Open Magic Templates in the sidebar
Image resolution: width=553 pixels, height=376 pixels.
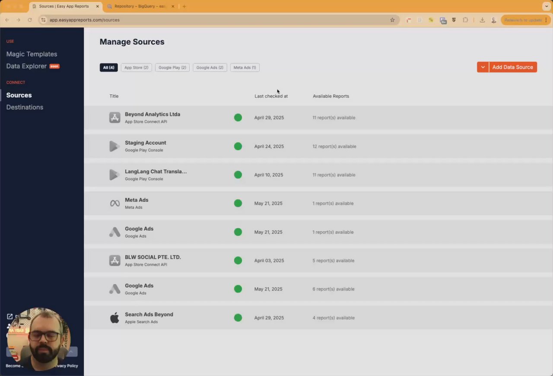click(32, 54)
